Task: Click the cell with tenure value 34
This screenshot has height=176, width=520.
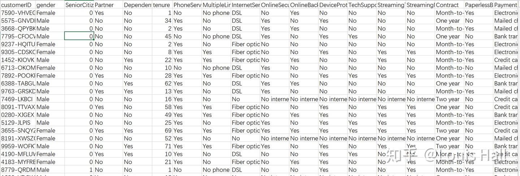Action: 162,21
